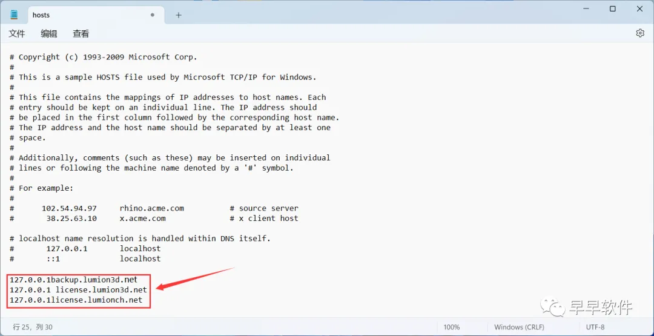Click the '# x client host' comment
Screen dimensions: 654x336
(x=264, y=218)
